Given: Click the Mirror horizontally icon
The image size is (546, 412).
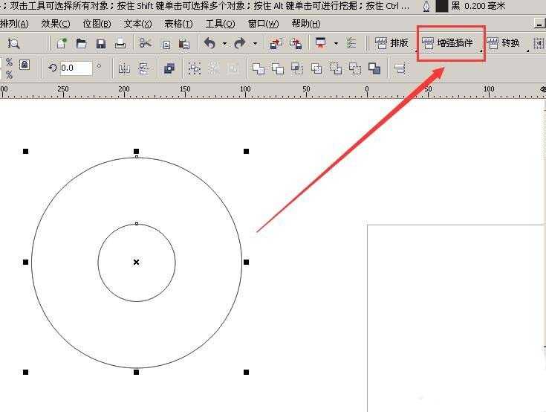Looking at the screenshot, I should coord(124,68).
